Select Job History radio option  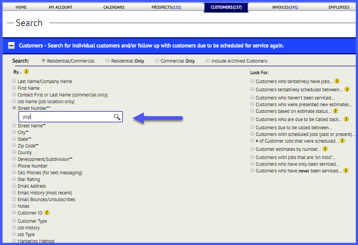point(14,227)
